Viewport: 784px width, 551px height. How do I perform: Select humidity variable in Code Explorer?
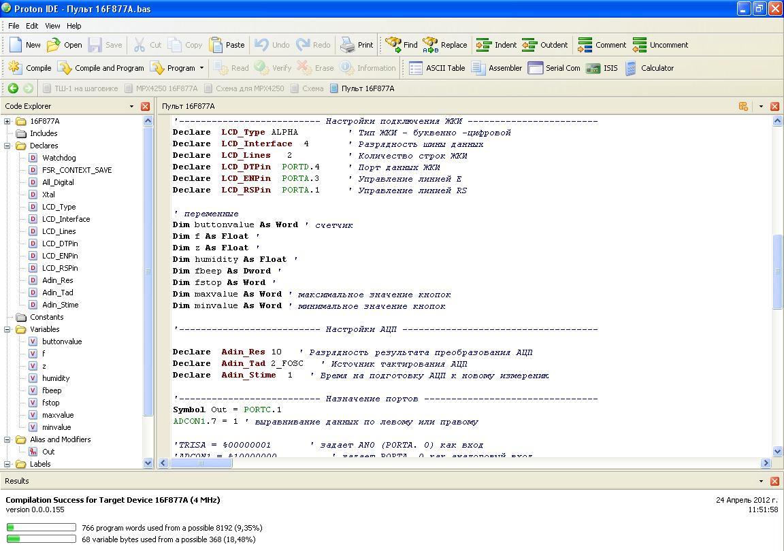click(55, 378)
